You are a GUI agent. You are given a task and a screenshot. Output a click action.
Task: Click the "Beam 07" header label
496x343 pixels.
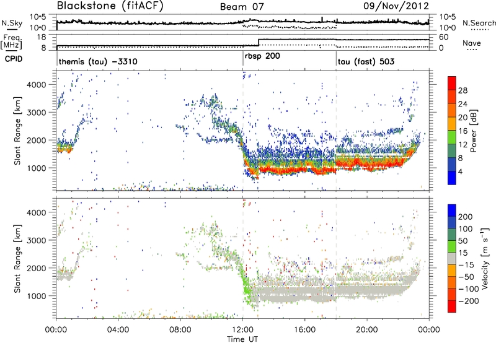pyautogui.click(x=242, y=7)
